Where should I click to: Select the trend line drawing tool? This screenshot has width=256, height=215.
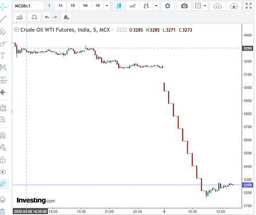(3, 19)
